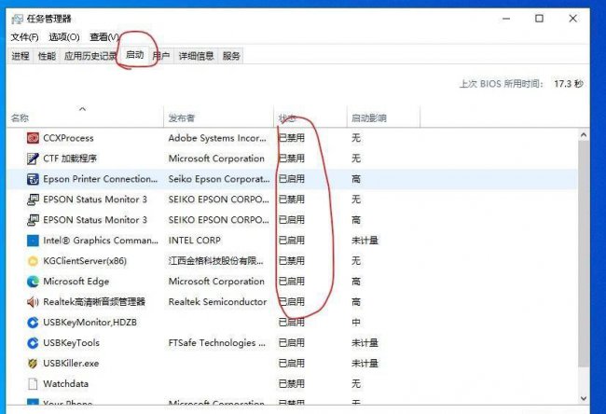Click the Microsoft Edge icon

[x=33, y=282]
